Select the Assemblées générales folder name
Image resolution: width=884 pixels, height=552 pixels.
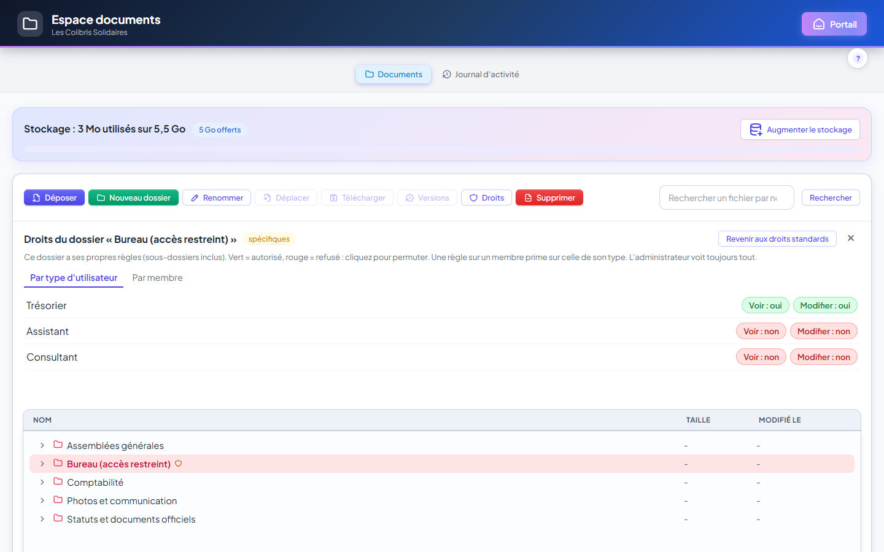[115, 446]
